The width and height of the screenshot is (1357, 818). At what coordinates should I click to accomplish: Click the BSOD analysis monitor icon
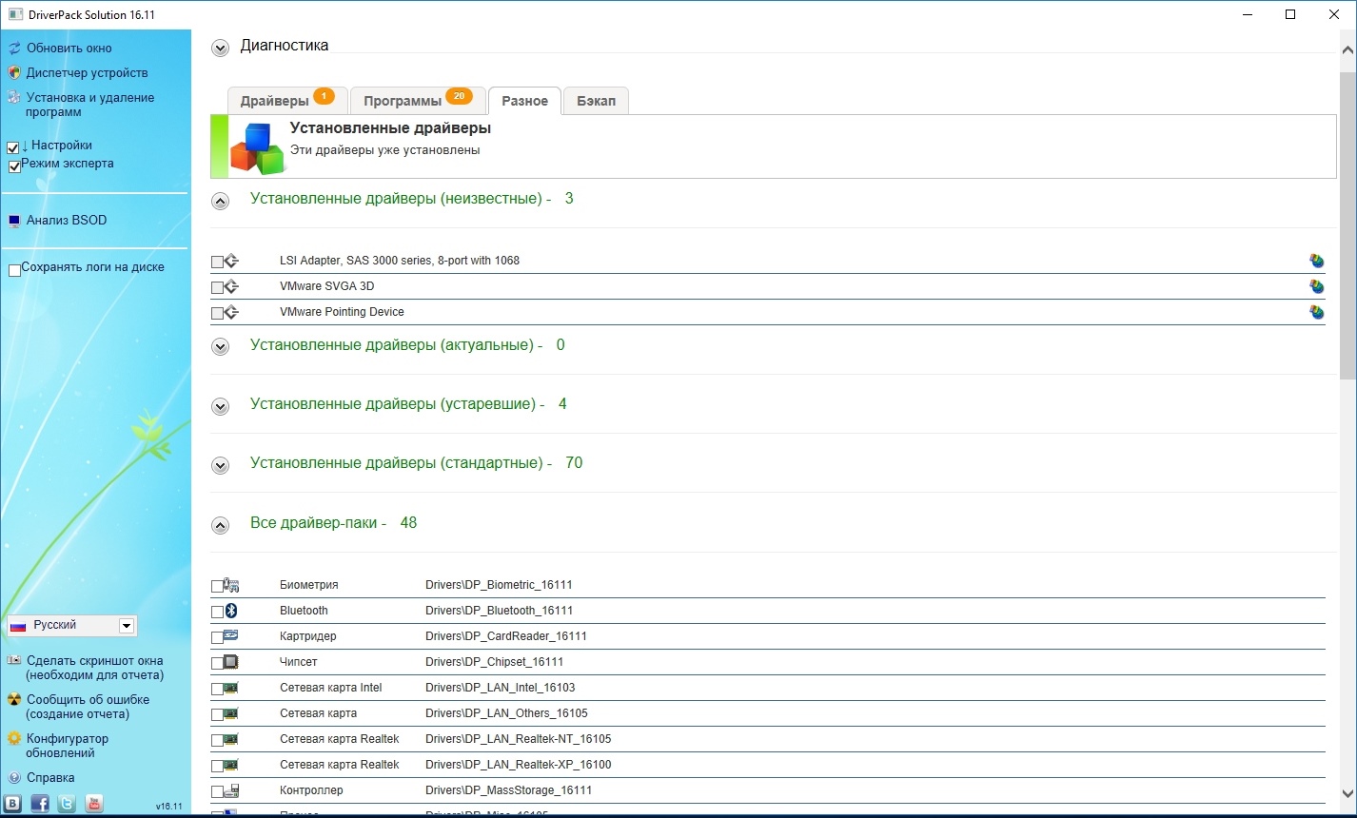pyautogui.click(x=14, y=221)
